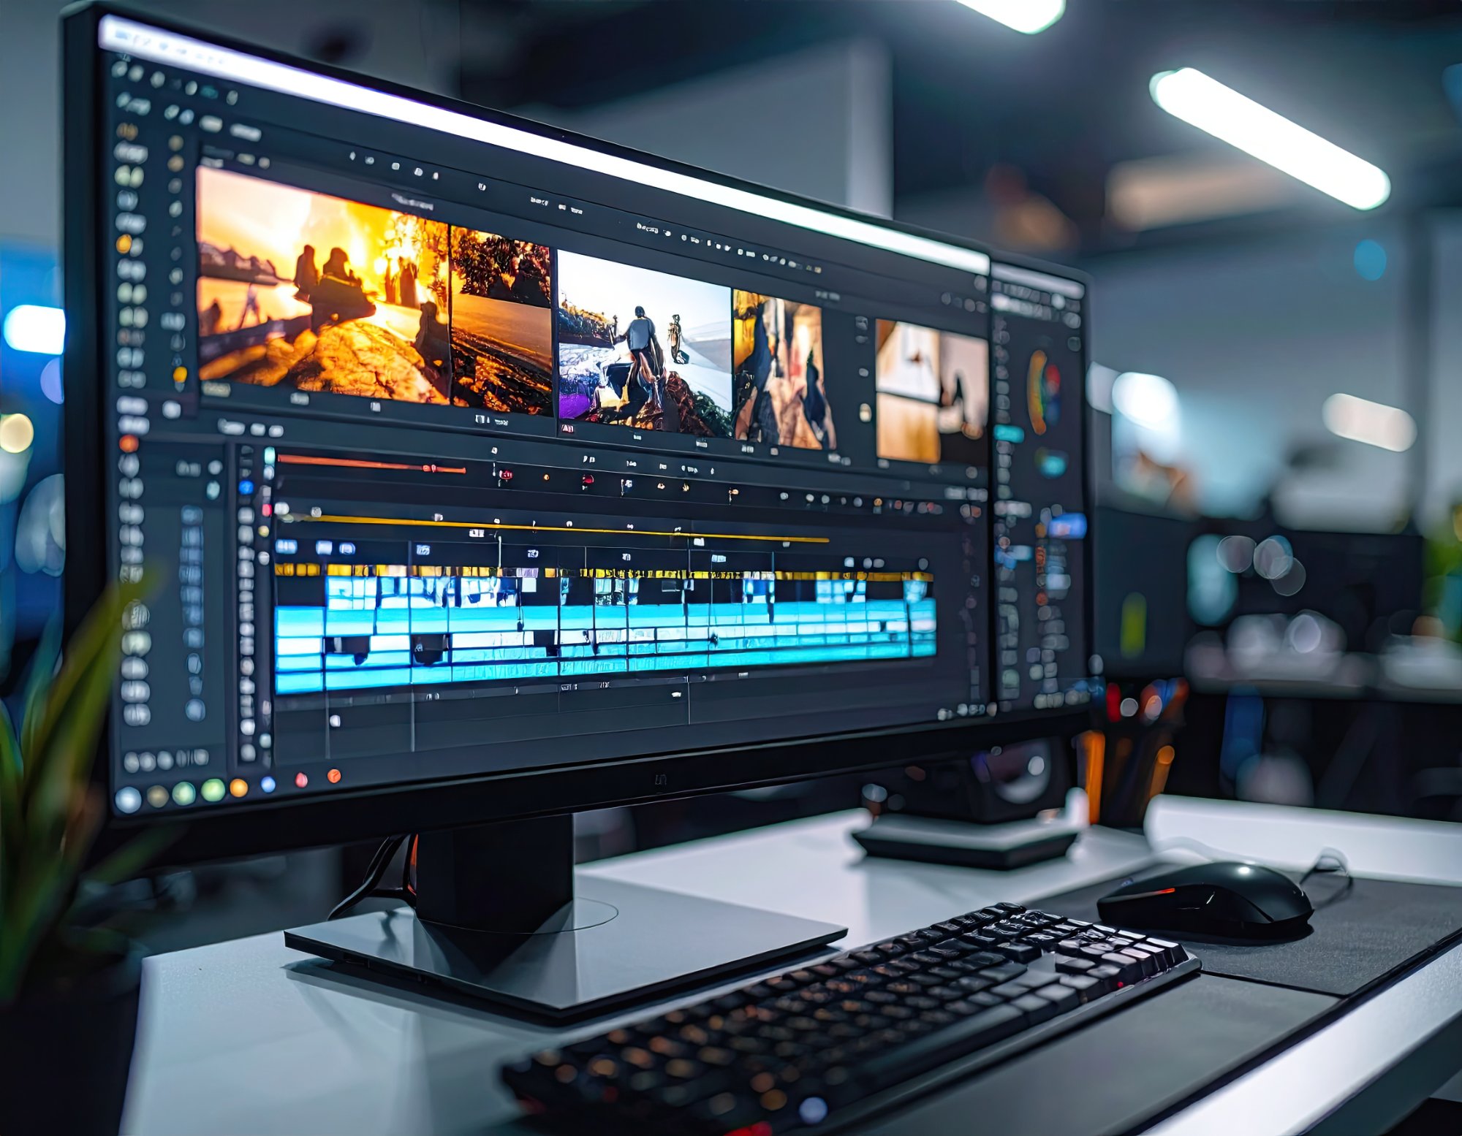Click the red-orange progress bar above timeline
This screenshot has width=1462, height=1136.
coord(371,464)
